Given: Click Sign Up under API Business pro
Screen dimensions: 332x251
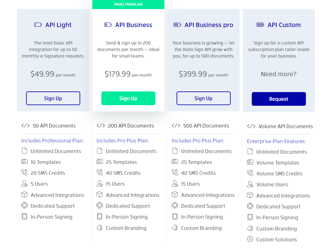Looking at the screenshot, I should point(203,98).
